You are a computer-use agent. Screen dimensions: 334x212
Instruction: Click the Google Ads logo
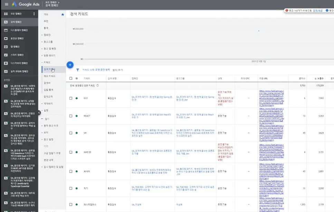(x=25, y=4)
